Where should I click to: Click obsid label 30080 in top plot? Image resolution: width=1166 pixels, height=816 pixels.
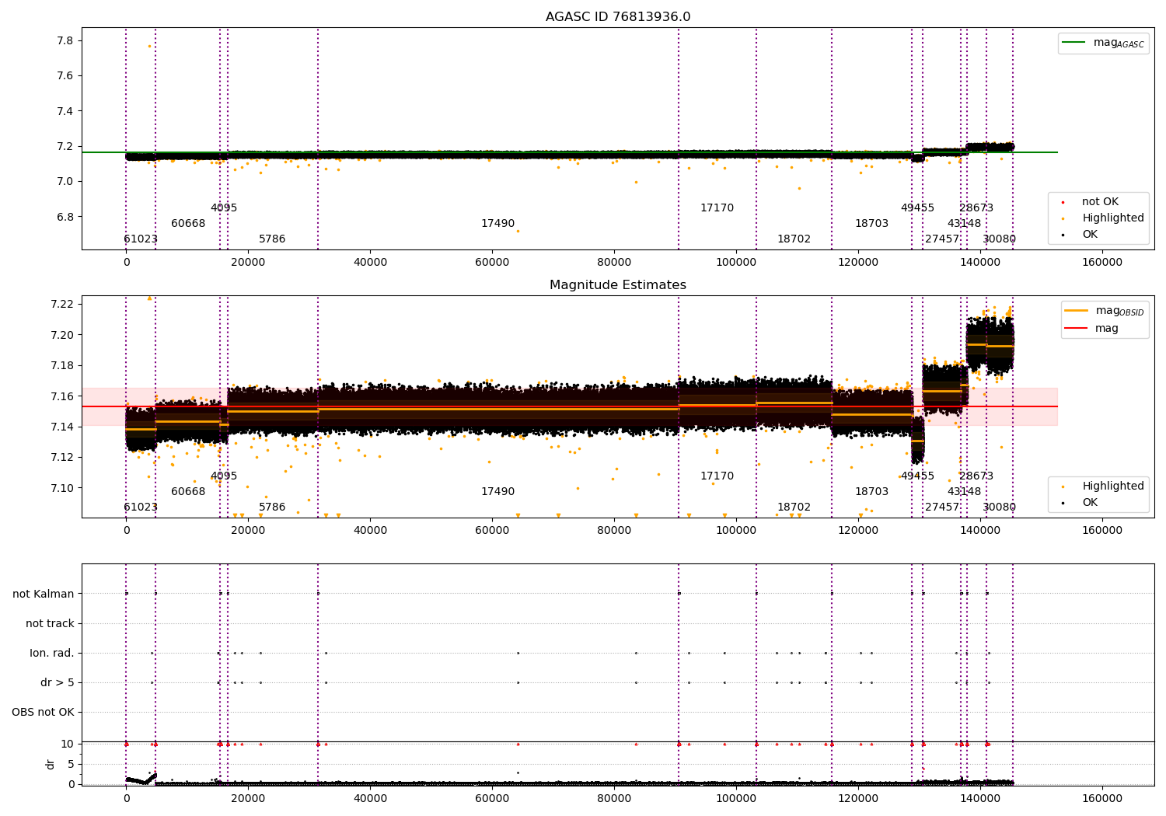point(999,239)
